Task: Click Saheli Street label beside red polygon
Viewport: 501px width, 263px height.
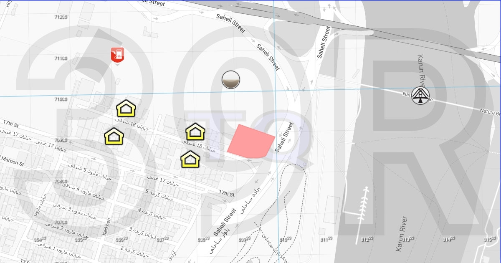Action: pyautogui.click(x=284, y=137)
